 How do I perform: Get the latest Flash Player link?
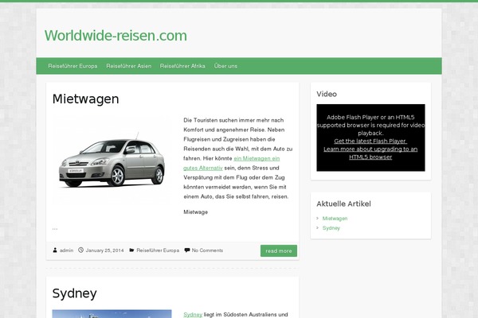pyautogui.click(x=370, y=142)
